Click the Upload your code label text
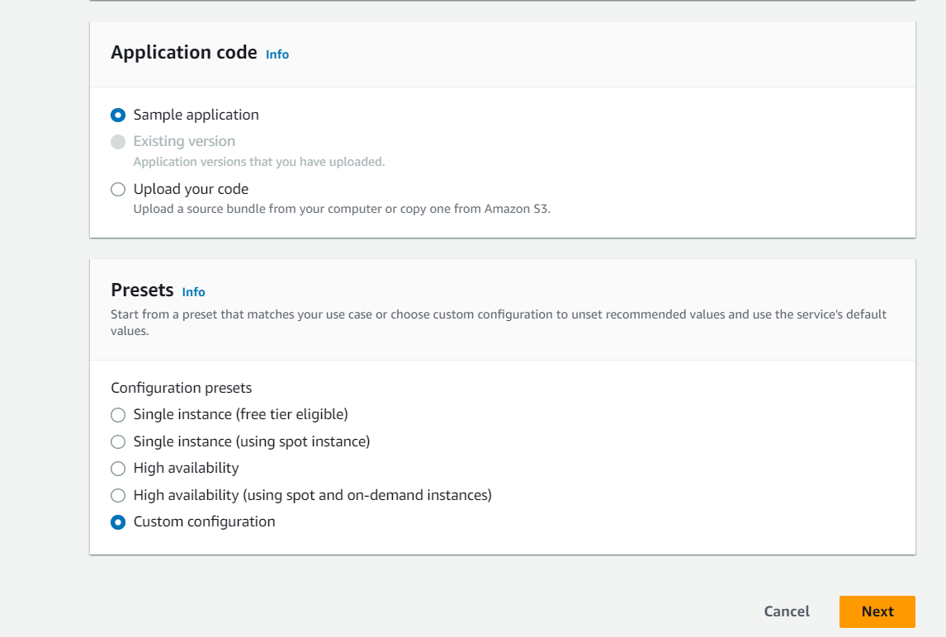Viewport: 946px width, 637px height. pyautogui.click(x=191, y=189)
